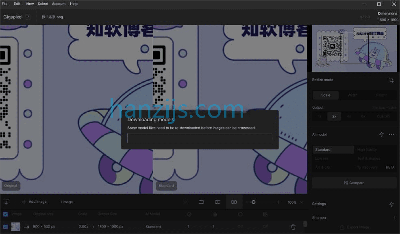Open the Select menu
The height and width of the screenshot is (234, 400).
coord(43,4)
